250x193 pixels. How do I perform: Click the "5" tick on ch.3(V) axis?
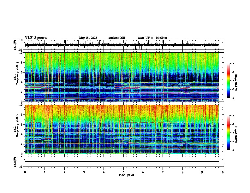(22, 157)
